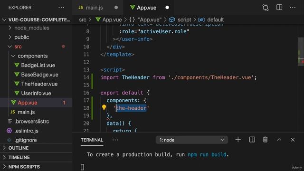The width and height of the screenshot is (304, 171).
Task: Create a new terminal with plus icon
Action: click(x=238, y=140)
